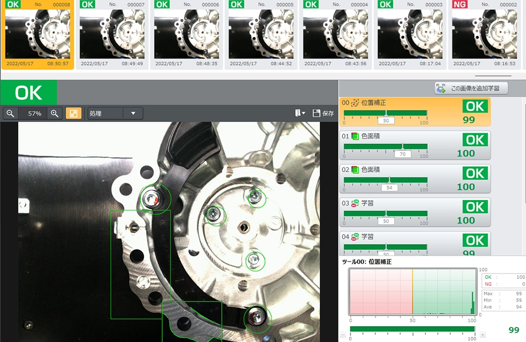Click the plus button beside histogram slider
526x342 pixels.
(483, 335)
